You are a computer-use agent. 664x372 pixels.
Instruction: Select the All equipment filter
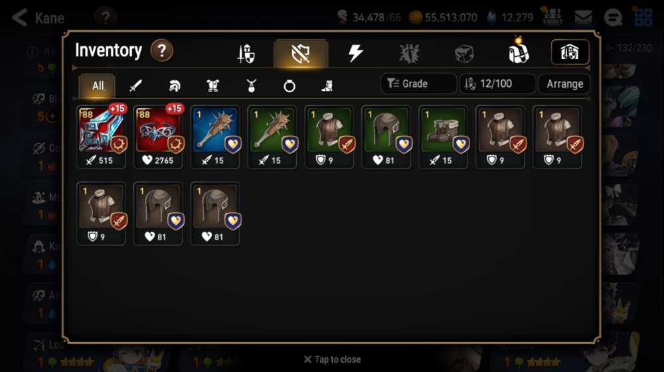98,86
